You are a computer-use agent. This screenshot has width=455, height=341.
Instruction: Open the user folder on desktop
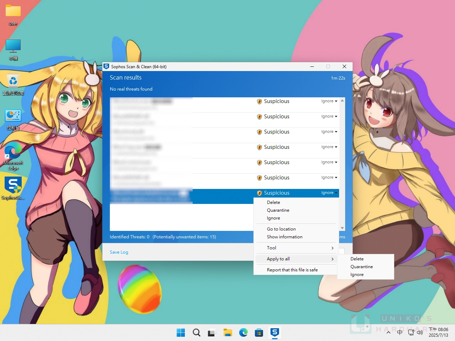(13, 15)
